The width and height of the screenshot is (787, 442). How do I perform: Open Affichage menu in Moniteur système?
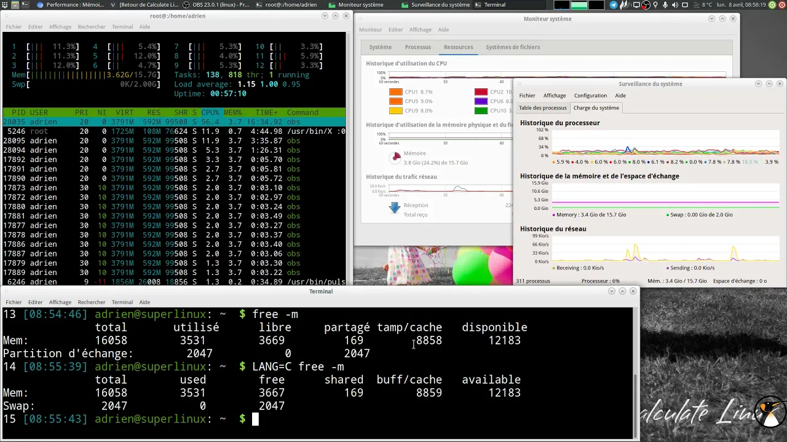tap(421, 29)
